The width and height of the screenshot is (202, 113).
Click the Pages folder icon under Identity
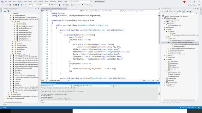171,33
